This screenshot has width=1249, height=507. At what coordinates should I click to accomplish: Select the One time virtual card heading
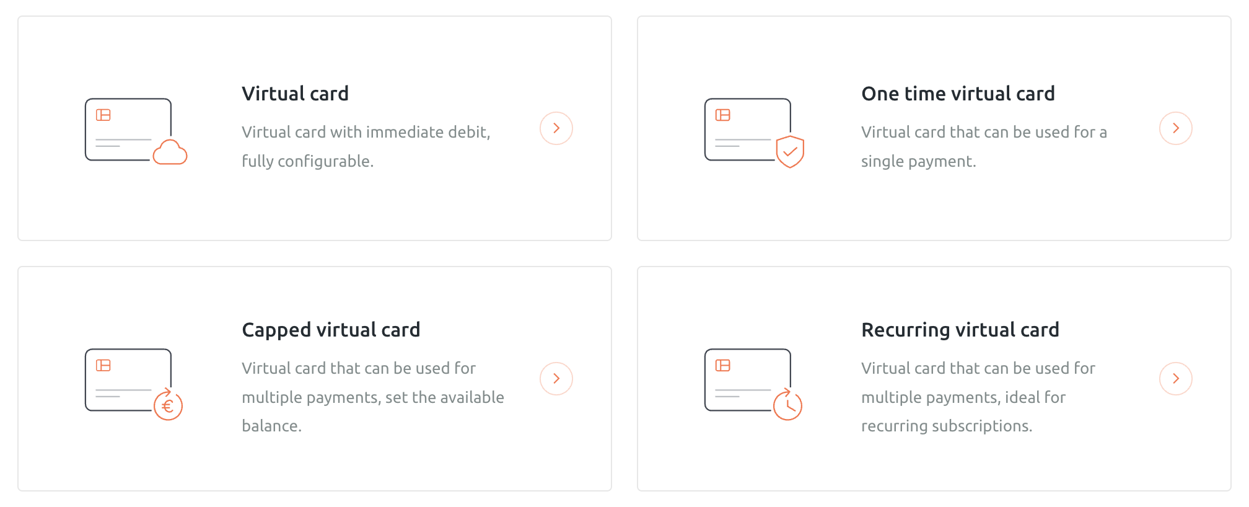tap(958, 93)
